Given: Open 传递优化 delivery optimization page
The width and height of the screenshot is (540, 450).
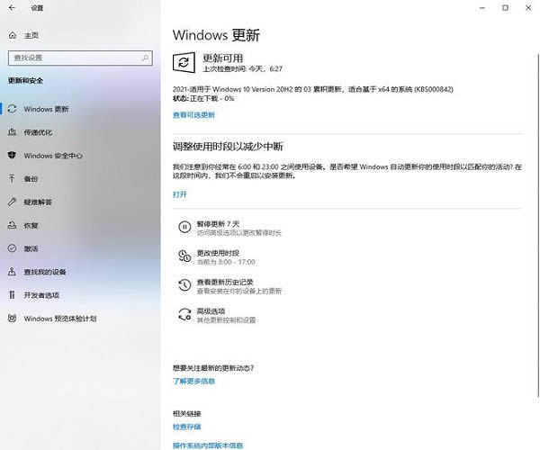Looking at the screenshot, I should click(38, 132).
